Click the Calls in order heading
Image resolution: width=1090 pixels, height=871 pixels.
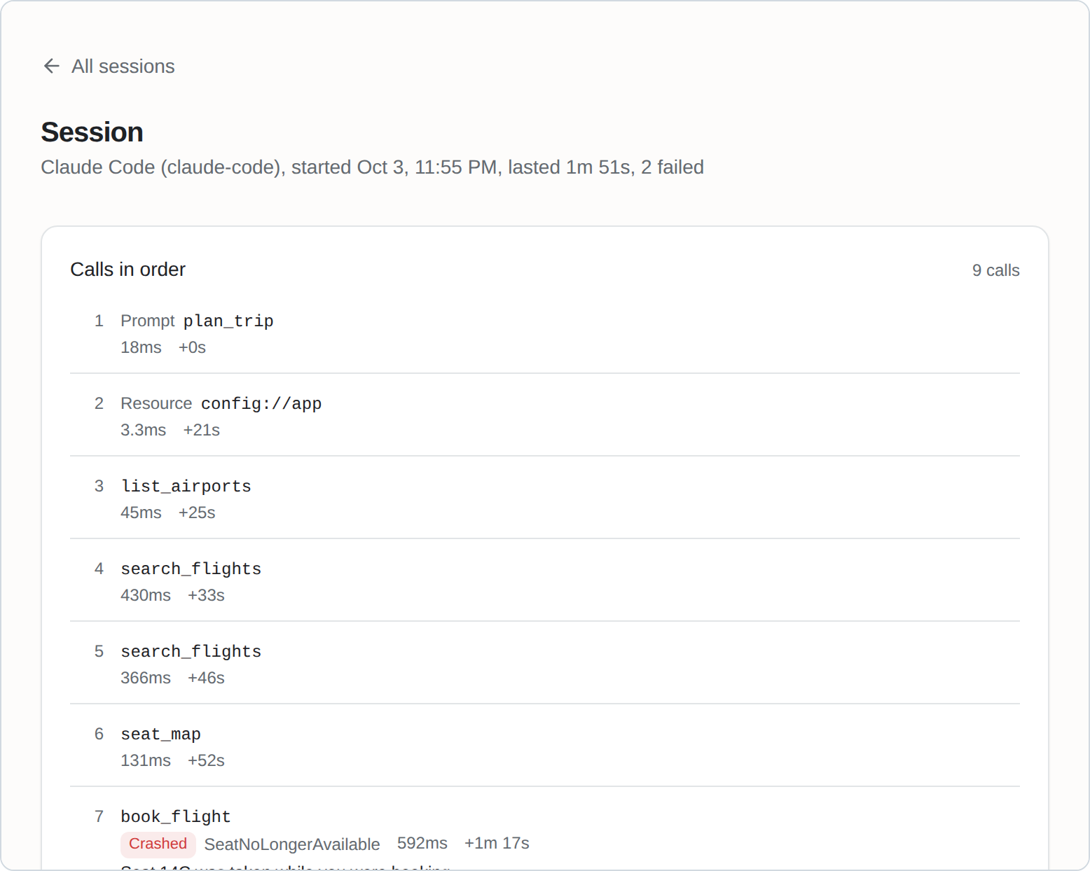coord(127,270)
